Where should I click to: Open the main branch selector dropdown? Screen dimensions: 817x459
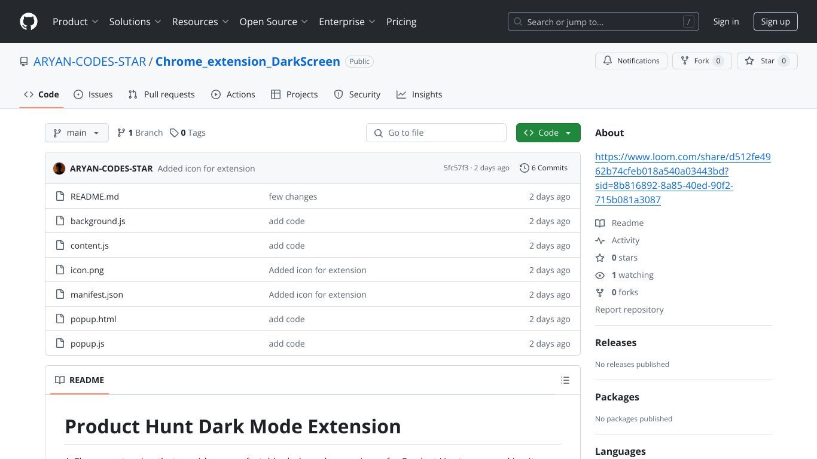[77, 133]
